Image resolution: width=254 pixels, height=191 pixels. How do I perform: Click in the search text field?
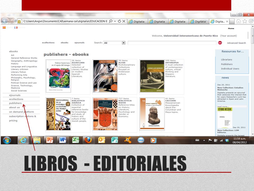coord(172,43)
